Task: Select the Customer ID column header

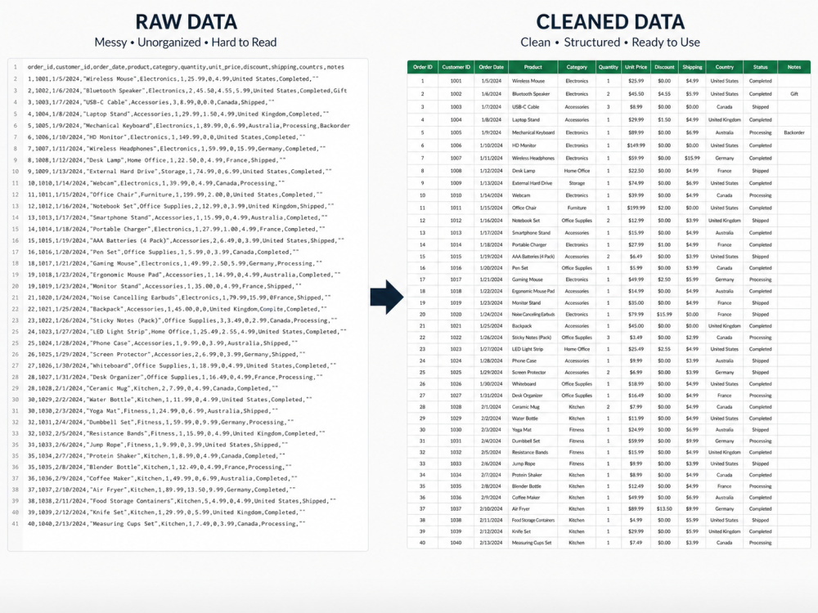Action: (456, 67)
